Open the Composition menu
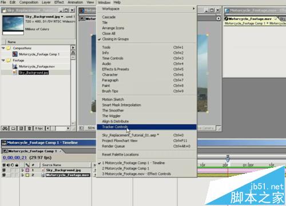 pyautogui.click(x=29, y=2)
